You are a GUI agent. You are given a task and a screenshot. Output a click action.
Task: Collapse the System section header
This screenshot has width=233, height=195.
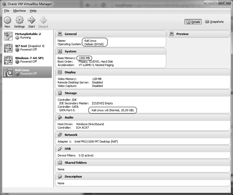[70, 51]
